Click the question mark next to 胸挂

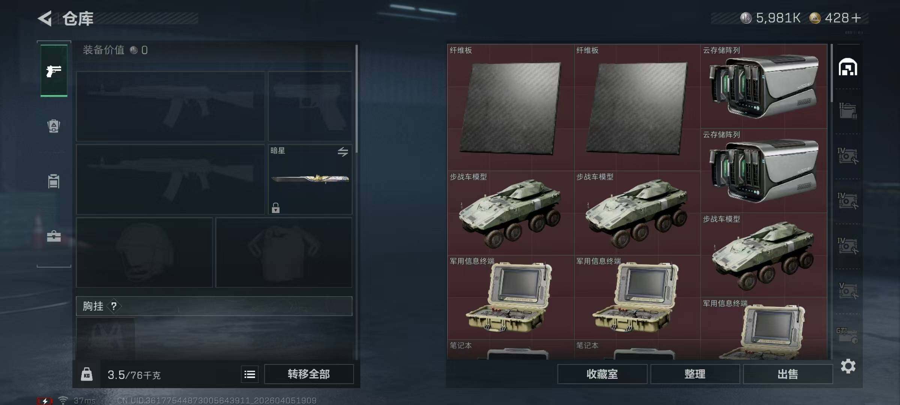tap(114, 306)
